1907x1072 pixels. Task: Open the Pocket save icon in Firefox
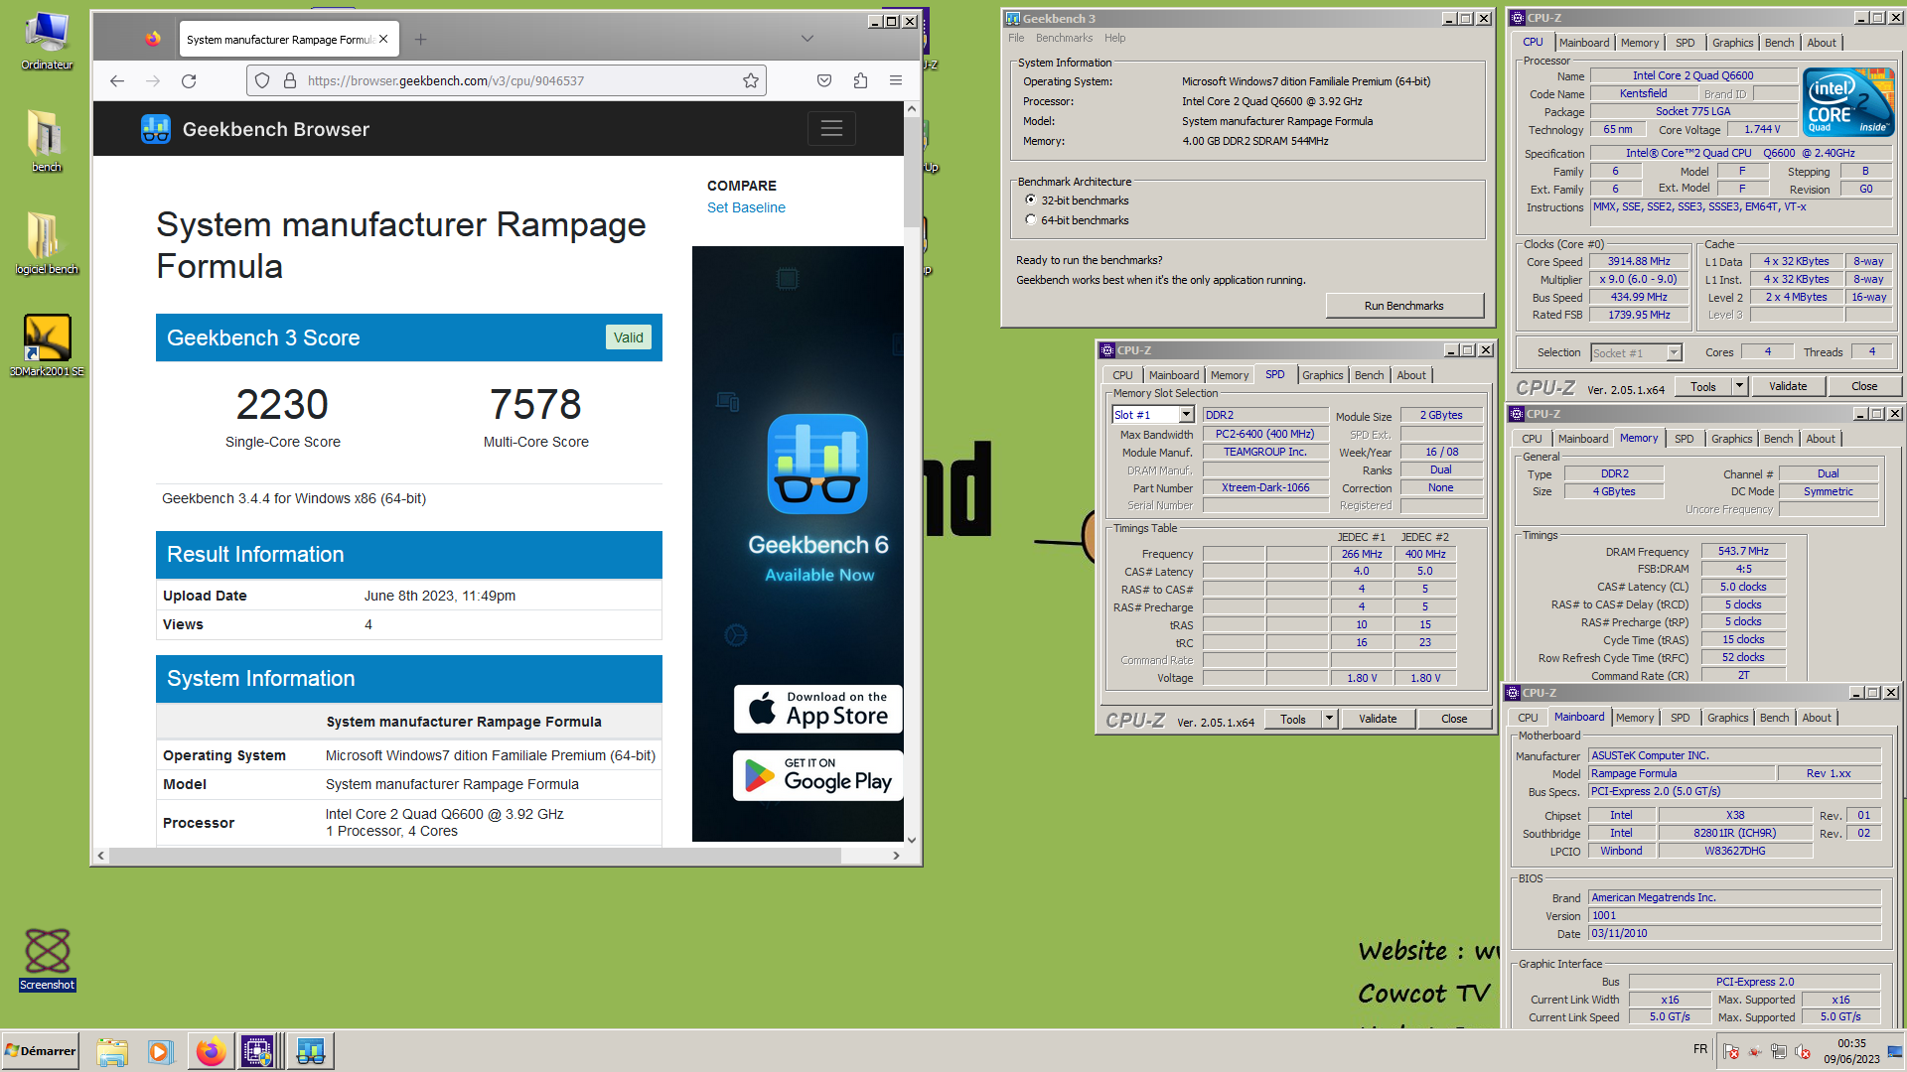tap(824, 80)
